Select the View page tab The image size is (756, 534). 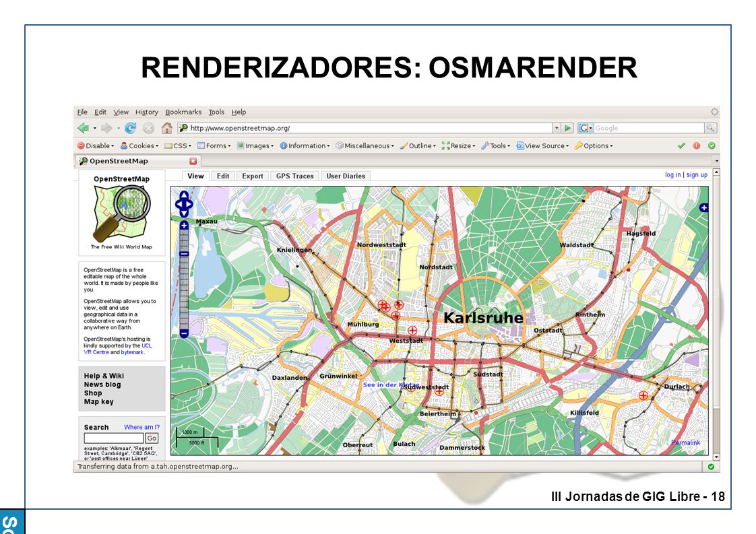[x=196, y=176]
